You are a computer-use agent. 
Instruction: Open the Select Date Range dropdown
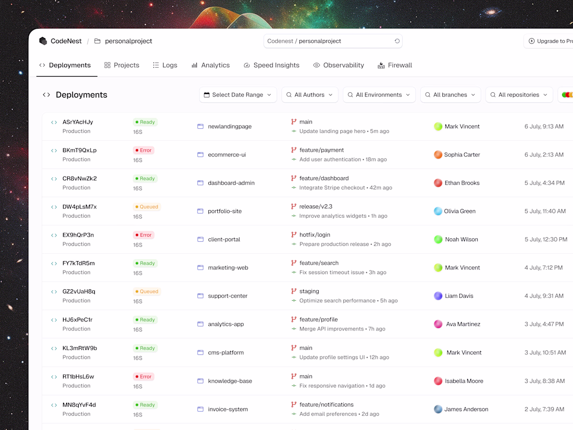pos(238,95)
